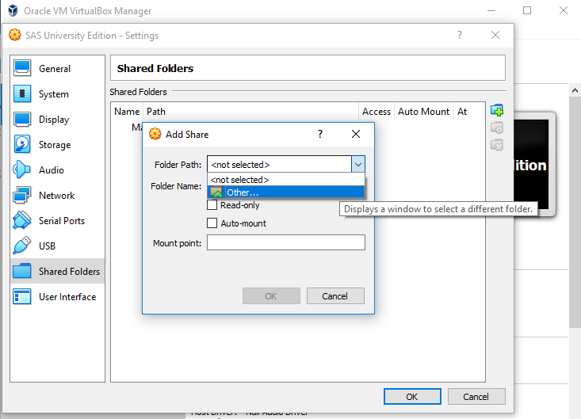Click the VirtualBox Manager cube title icon

(13, 11)
